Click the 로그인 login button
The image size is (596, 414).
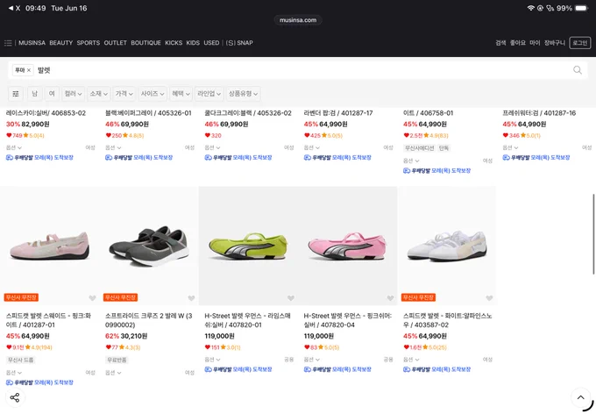580,43
